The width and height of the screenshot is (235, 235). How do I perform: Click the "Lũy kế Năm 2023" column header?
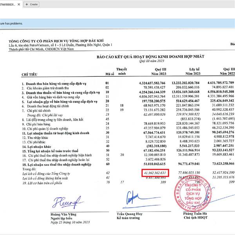pos(193,71)
